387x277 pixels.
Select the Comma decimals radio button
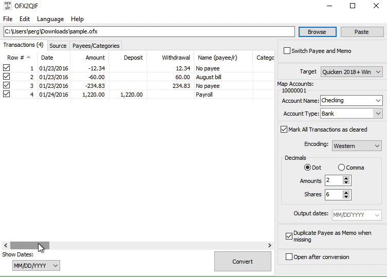(x=341, y=168)
